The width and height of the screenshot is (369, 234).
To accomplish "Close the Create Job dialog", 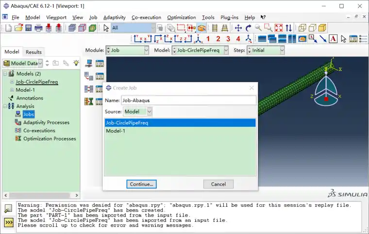I will (x=252, y=88).
